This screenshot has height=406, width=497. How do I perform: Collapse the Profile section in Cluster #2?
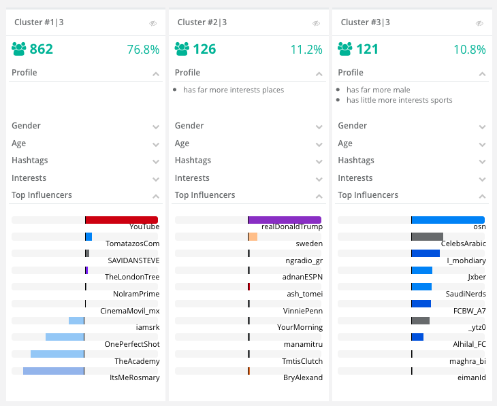click(319, 74)
